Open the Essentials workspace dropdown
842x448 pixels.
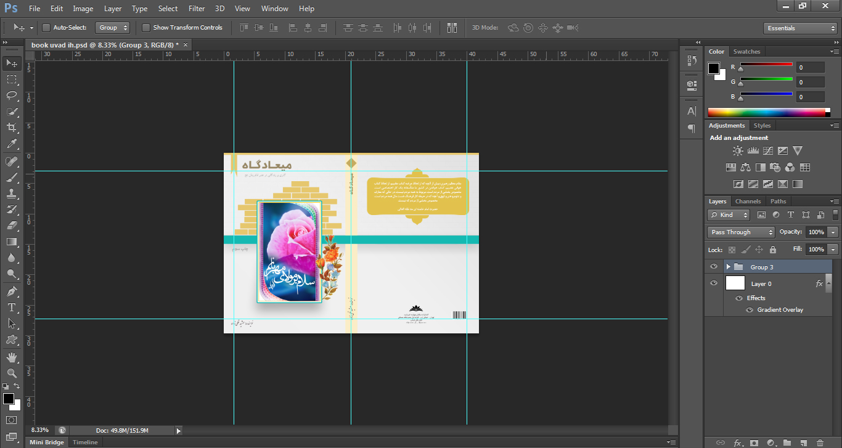pos(799,28)
